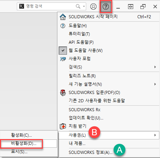Click the magnifier search icon
160x158 pixels.
tap(78, 6)
